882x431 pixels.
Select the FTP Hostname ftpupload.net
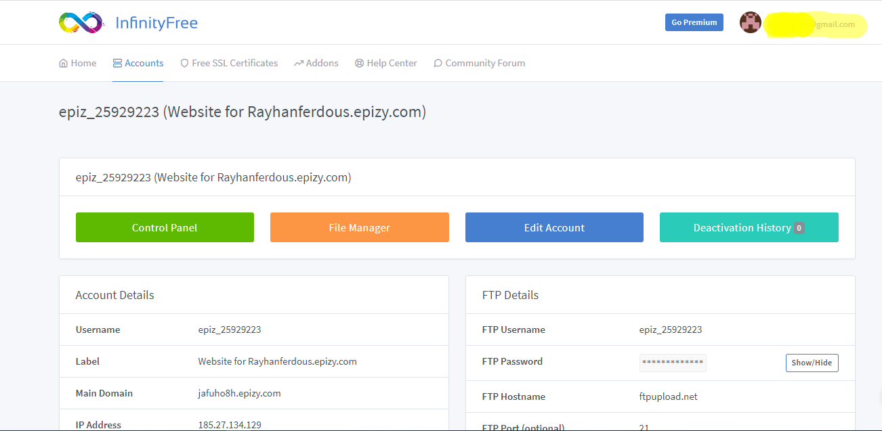pyautogui.click(x=668, y=396)
